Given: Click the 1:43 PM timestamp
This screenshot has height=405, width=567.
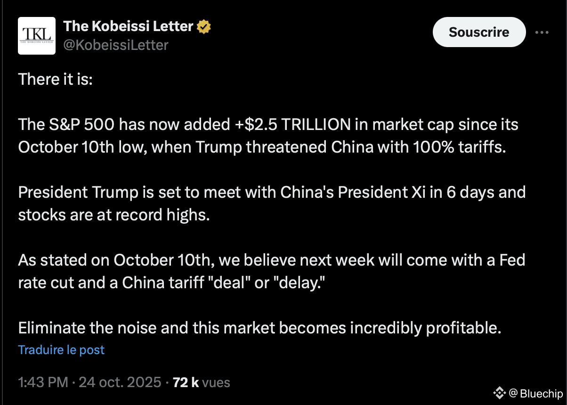Looking at the screenshot, I should (43, 382).
